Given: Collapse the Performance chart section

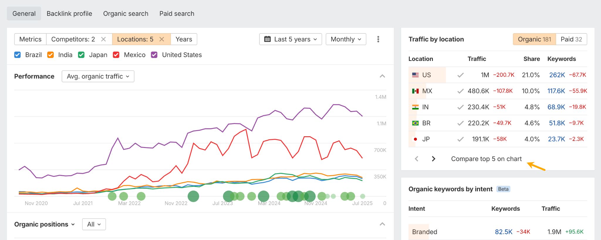Looking at the screenshot, I should coord(382,76).
